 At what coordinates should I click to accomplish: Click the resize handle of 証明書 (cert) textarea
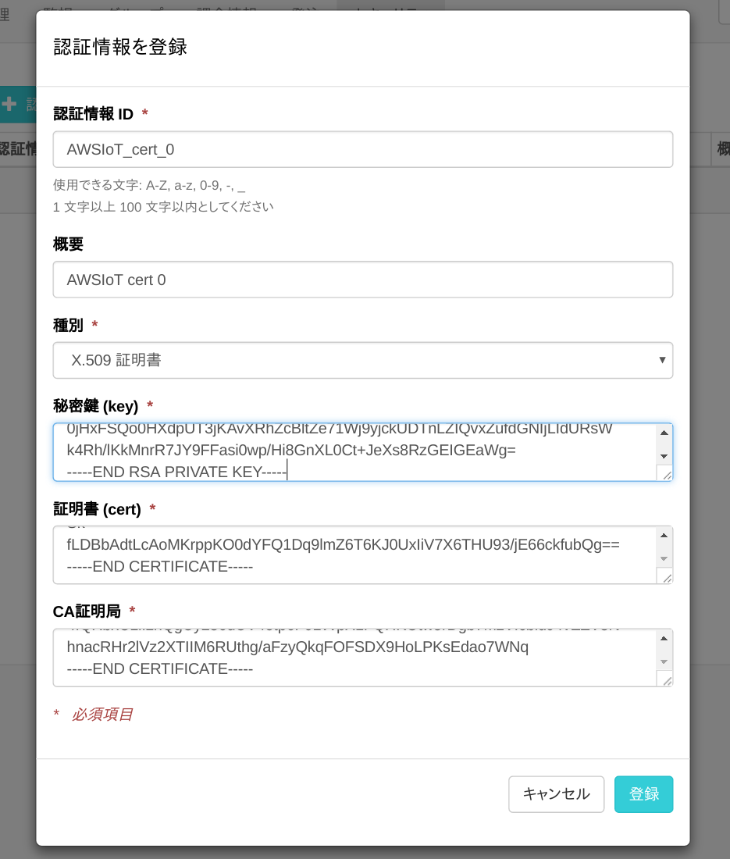(666, 577)
